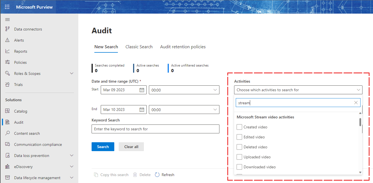Screen dimensions: 373x183
Task: Click the Content search magnifier icon
Action: pyautogui.click(x=8, y=133)
